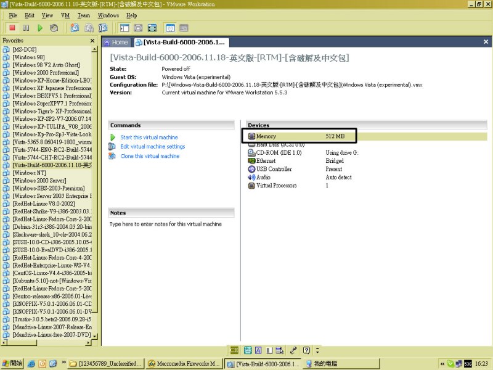Click the CH language bar indicator

[x=234, y=350]
